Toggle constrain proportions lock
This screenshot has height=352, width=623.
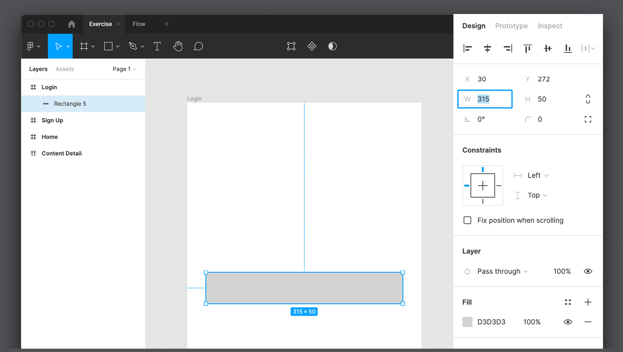pos(588,99)
